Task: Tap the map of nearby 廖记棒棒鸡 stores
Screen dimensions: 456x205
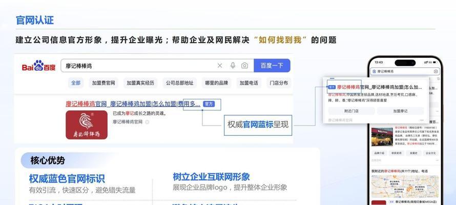Action: [405, 186]
